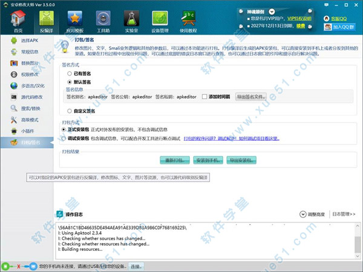This screenshot has width=363, height=272.
Task: Click the log panel scrollbar thumb
Action: pos(358,244)
